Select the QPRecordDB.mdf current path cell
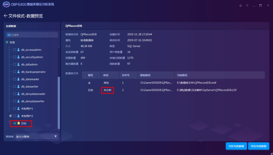Screen dimensions: 273x155 tap(197, 83)
